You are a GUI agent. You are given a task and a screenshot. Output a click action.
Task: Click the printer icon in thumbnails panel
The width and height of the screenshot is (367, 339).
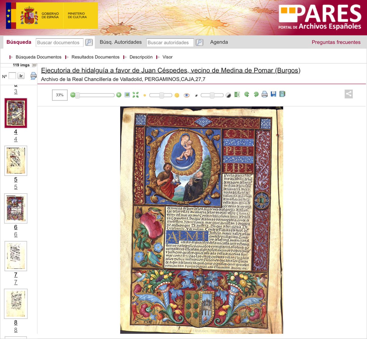pyautogui.click(x=33, y=76)
